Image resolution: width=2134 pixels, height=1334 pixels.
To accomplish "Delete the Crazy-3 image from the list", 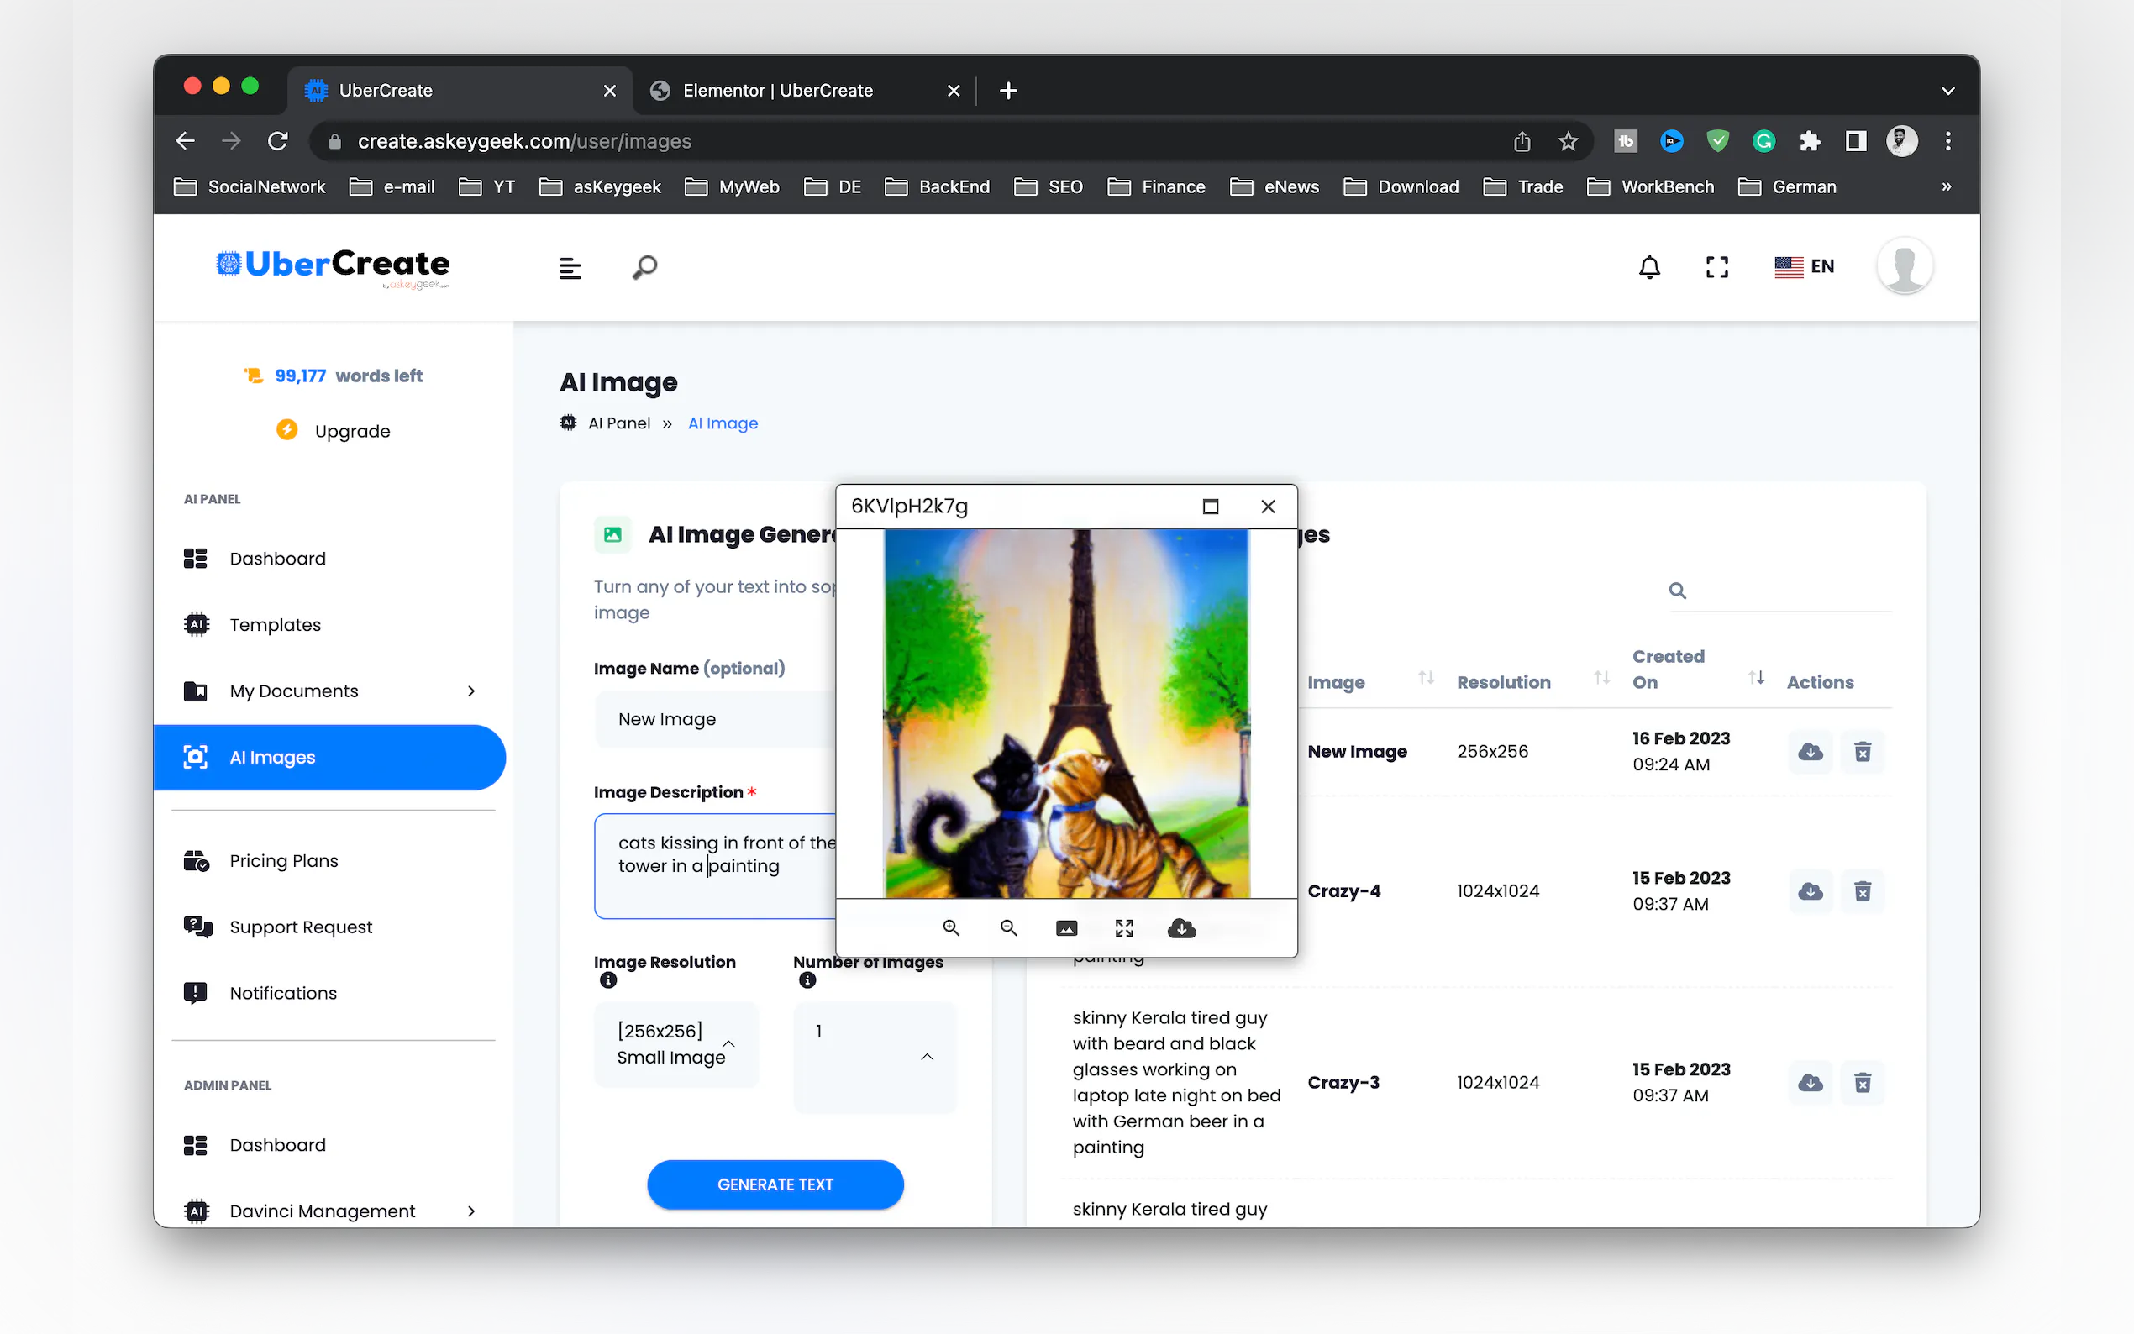I will [1863, 1083].
